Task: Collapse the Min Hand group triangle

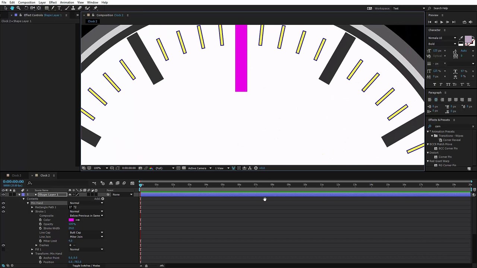Action: (x=28, y=203)
